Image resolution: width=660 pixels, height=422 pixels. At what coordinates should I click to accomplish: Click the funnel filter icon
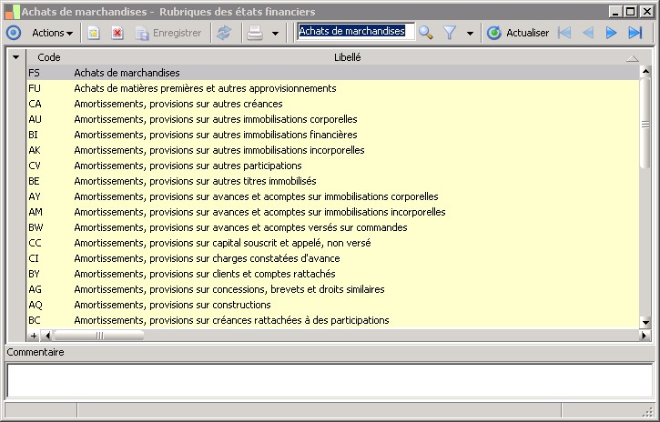point(450,33)
